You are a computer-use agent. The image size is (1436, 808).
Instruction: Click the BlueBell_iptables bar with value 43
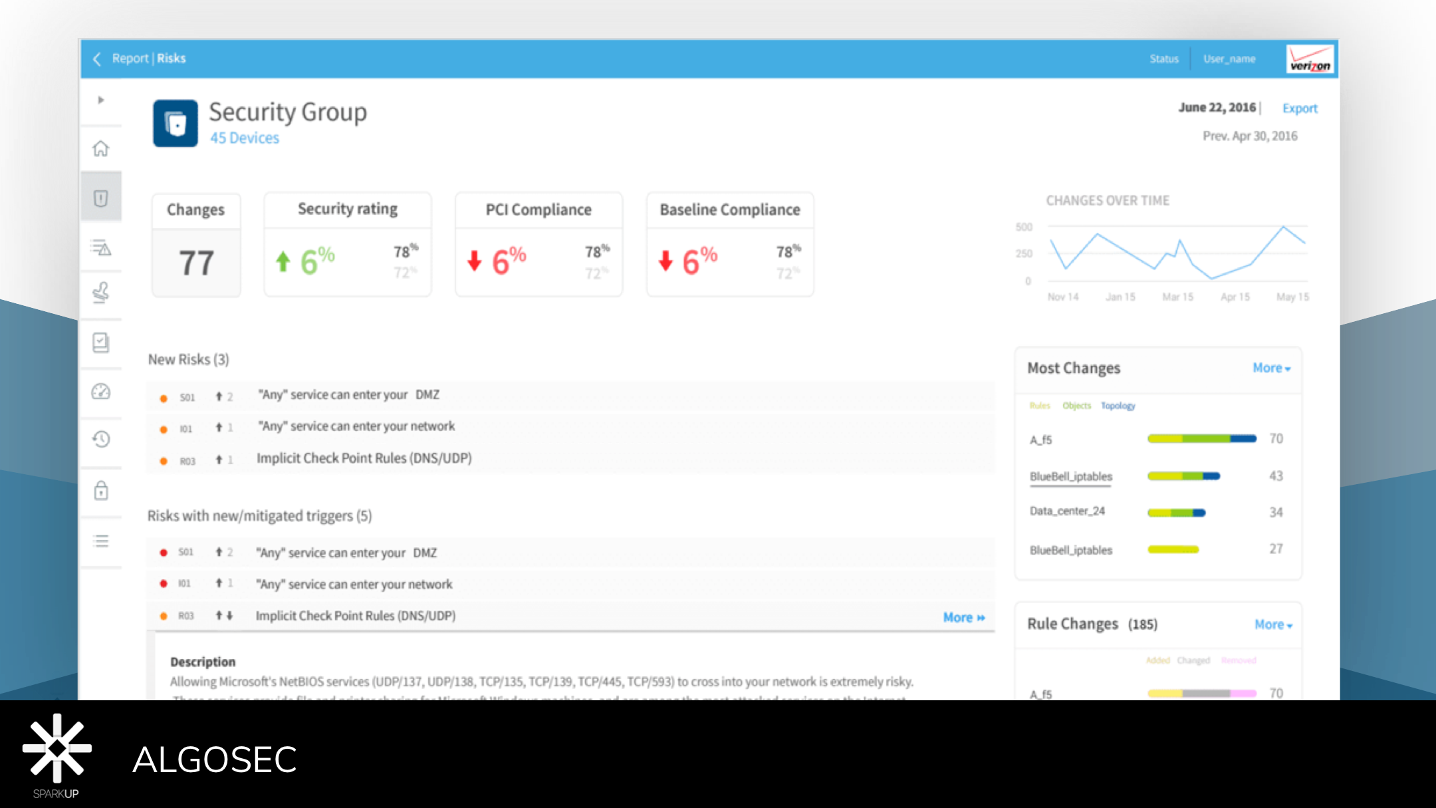point(1183,476)
